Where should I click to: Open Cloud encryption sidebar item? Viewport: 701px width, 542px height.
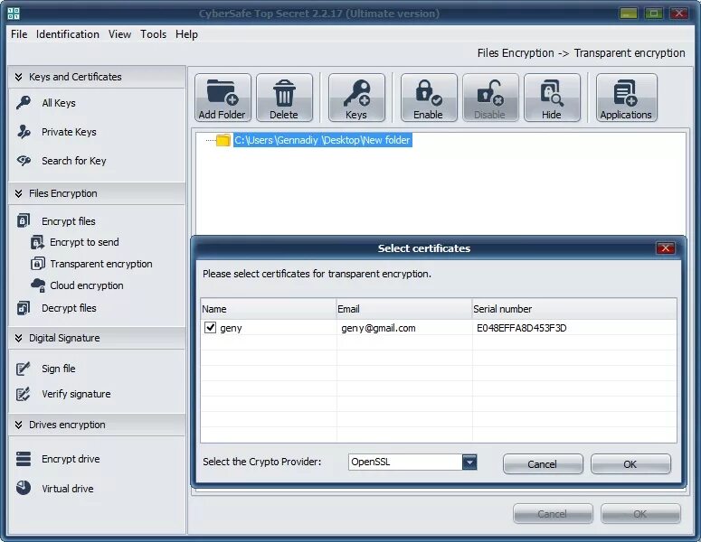87,285
